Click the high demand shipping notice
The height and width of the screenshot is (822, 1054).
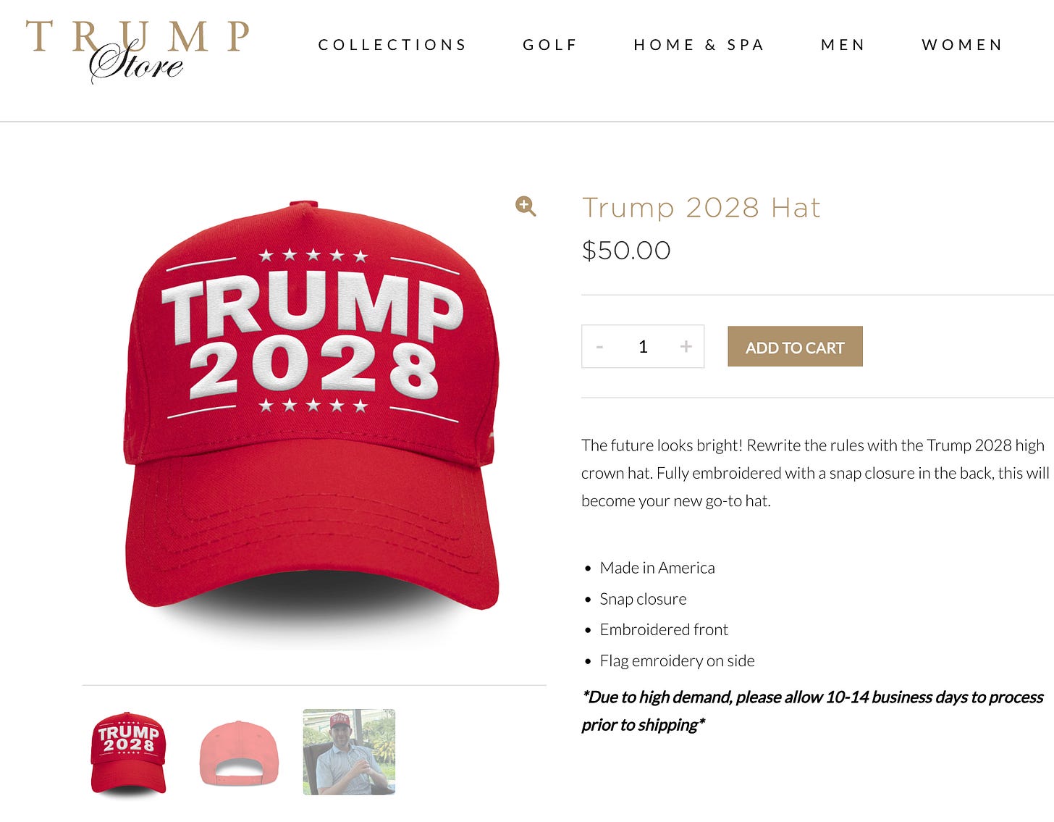coord(812,710)
